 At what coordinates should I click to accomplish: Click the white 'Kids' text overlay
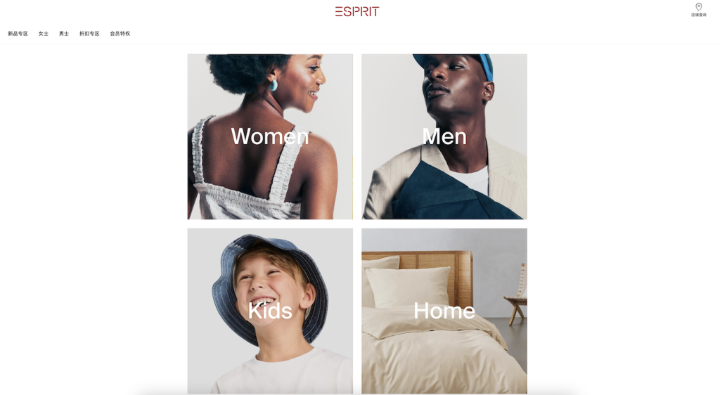pos(270,311)
